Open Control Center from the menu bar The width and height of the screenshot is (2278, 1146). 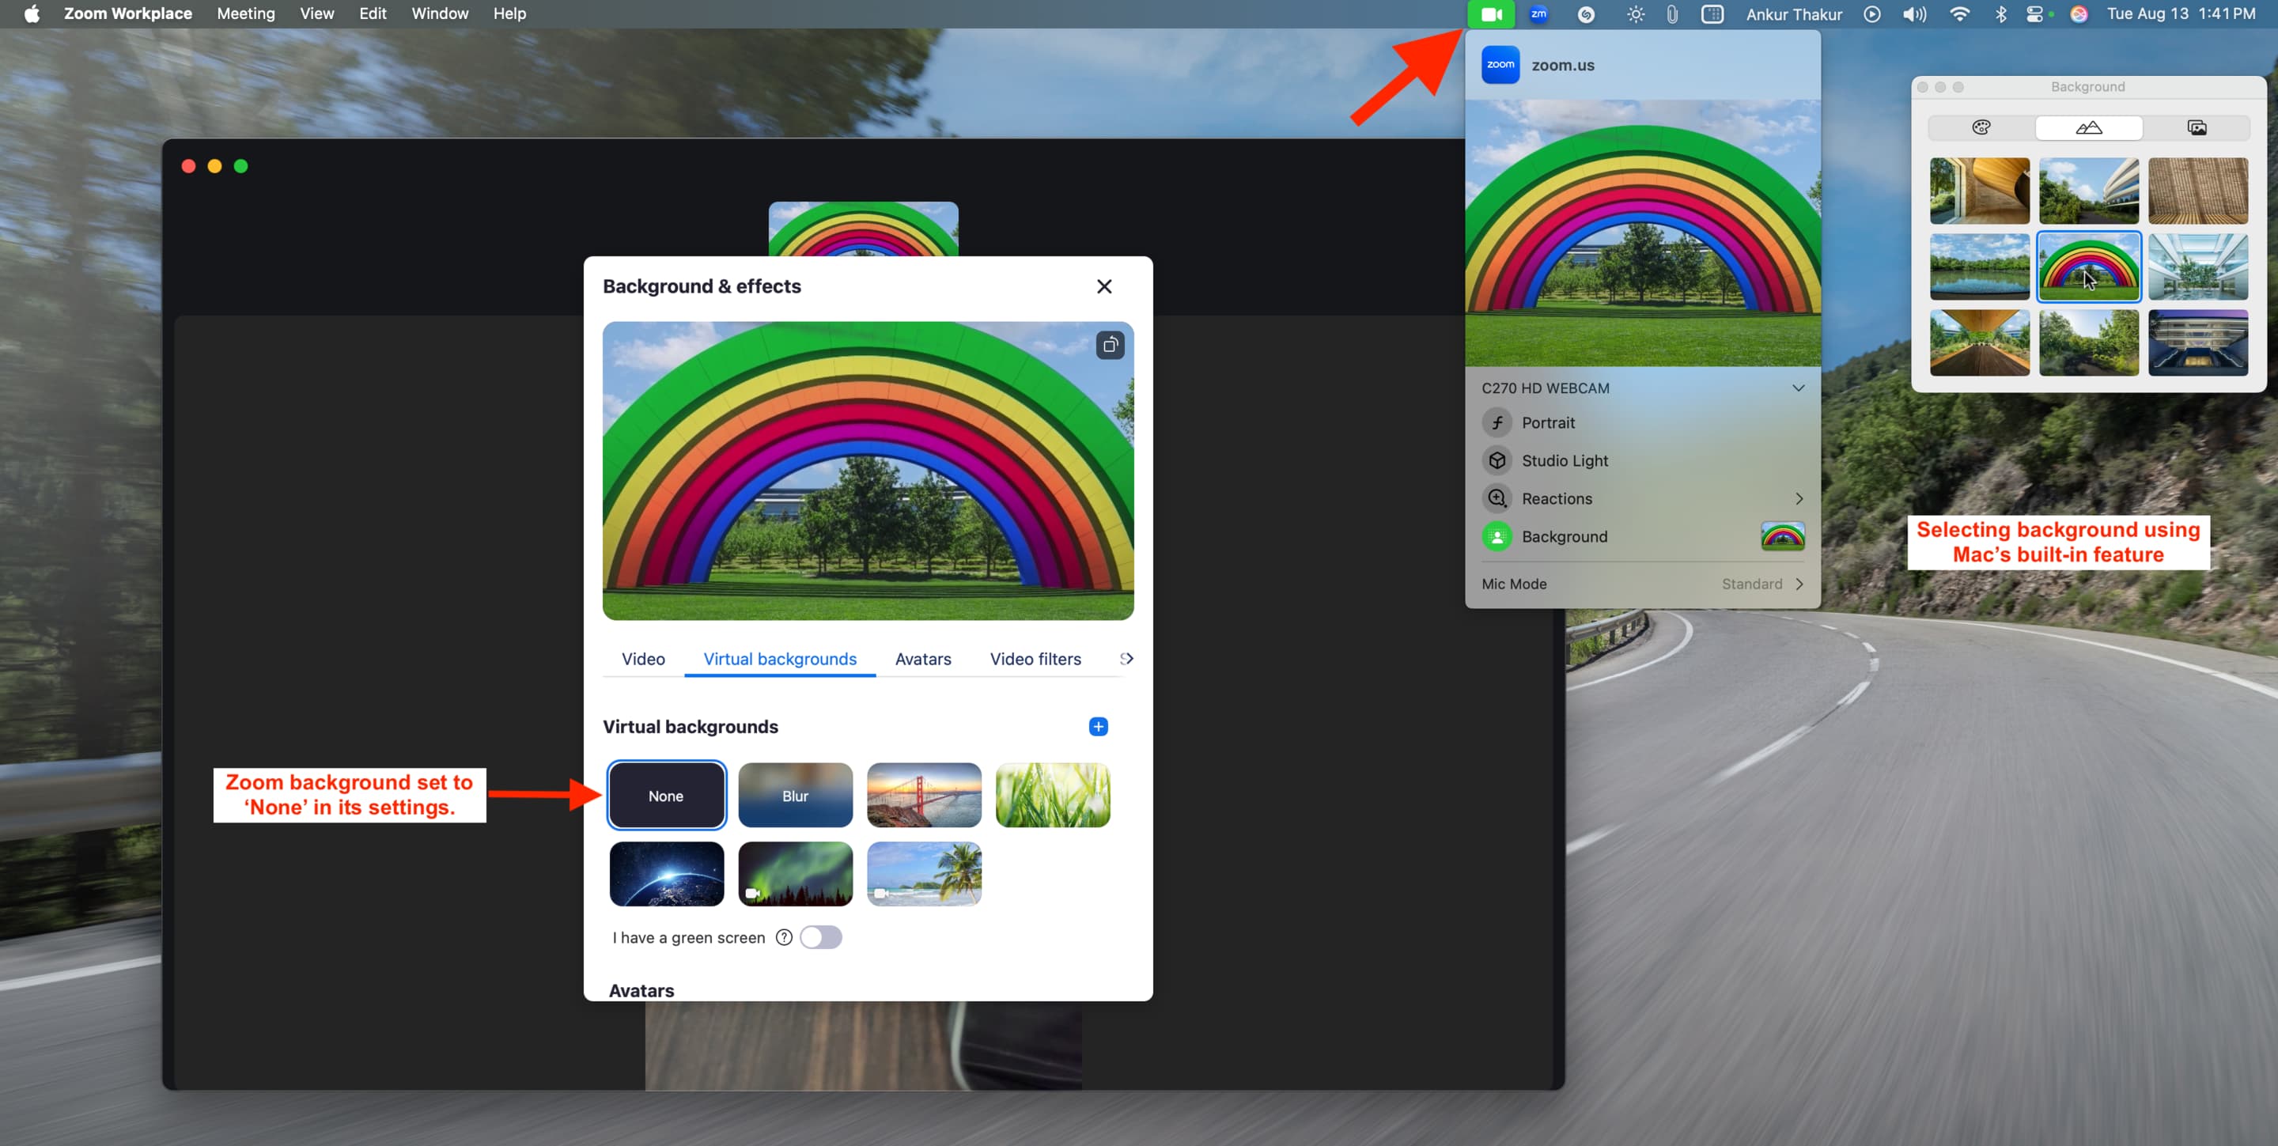point(2034,14)
